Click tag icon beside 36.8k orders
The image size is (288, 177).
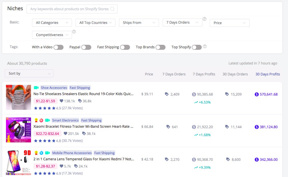80,101
